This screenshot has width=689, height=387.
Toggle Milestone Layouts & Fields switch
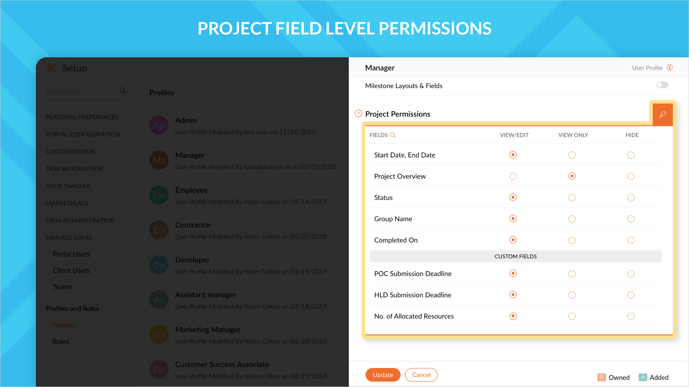tap(662, 85)
